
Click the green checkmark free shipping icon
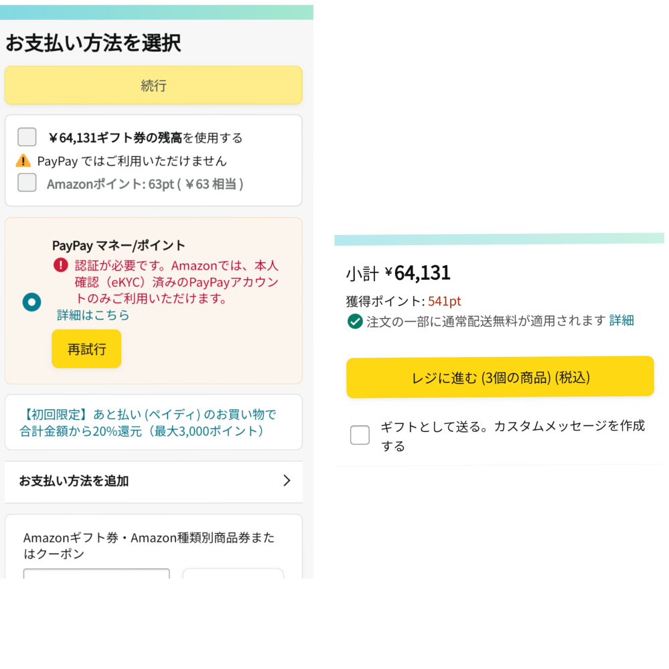[x=354, y=320]
